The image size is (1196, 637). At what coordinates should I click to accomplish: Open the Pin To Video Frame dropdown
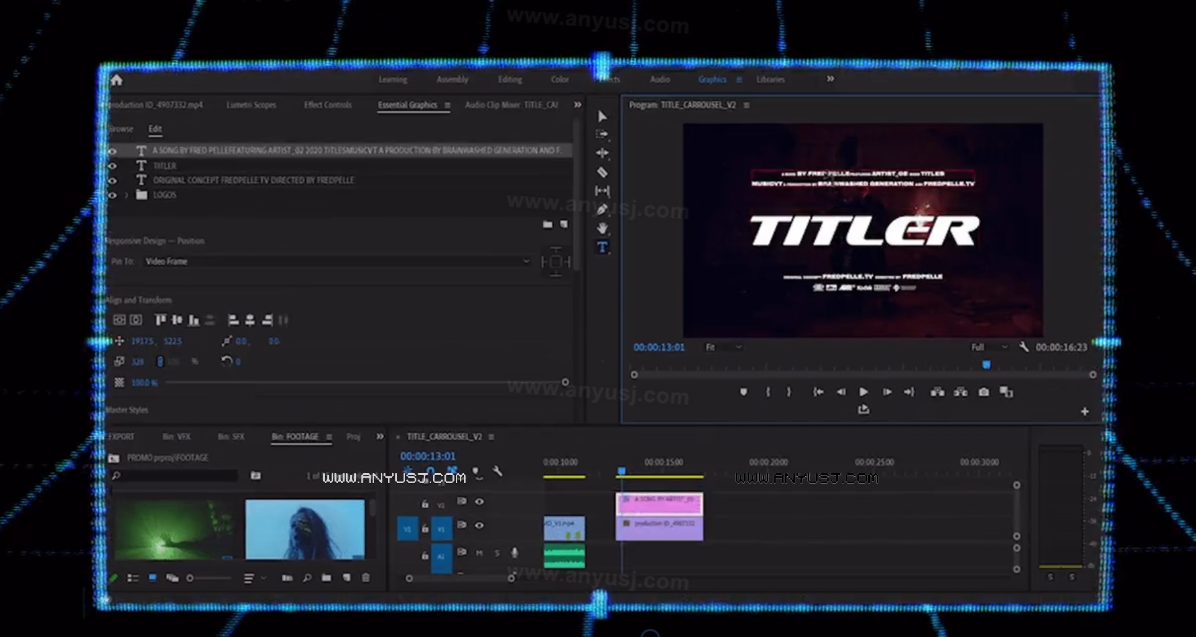pos(337,261)
